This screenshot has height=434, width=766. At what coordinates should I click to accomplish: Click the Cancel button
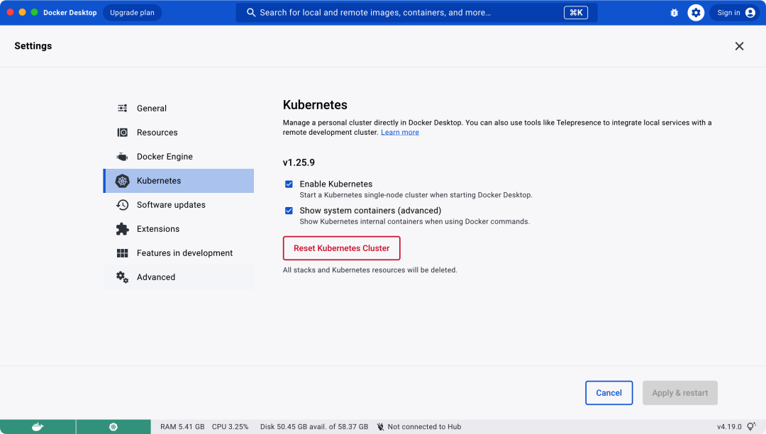click(609, 393)
